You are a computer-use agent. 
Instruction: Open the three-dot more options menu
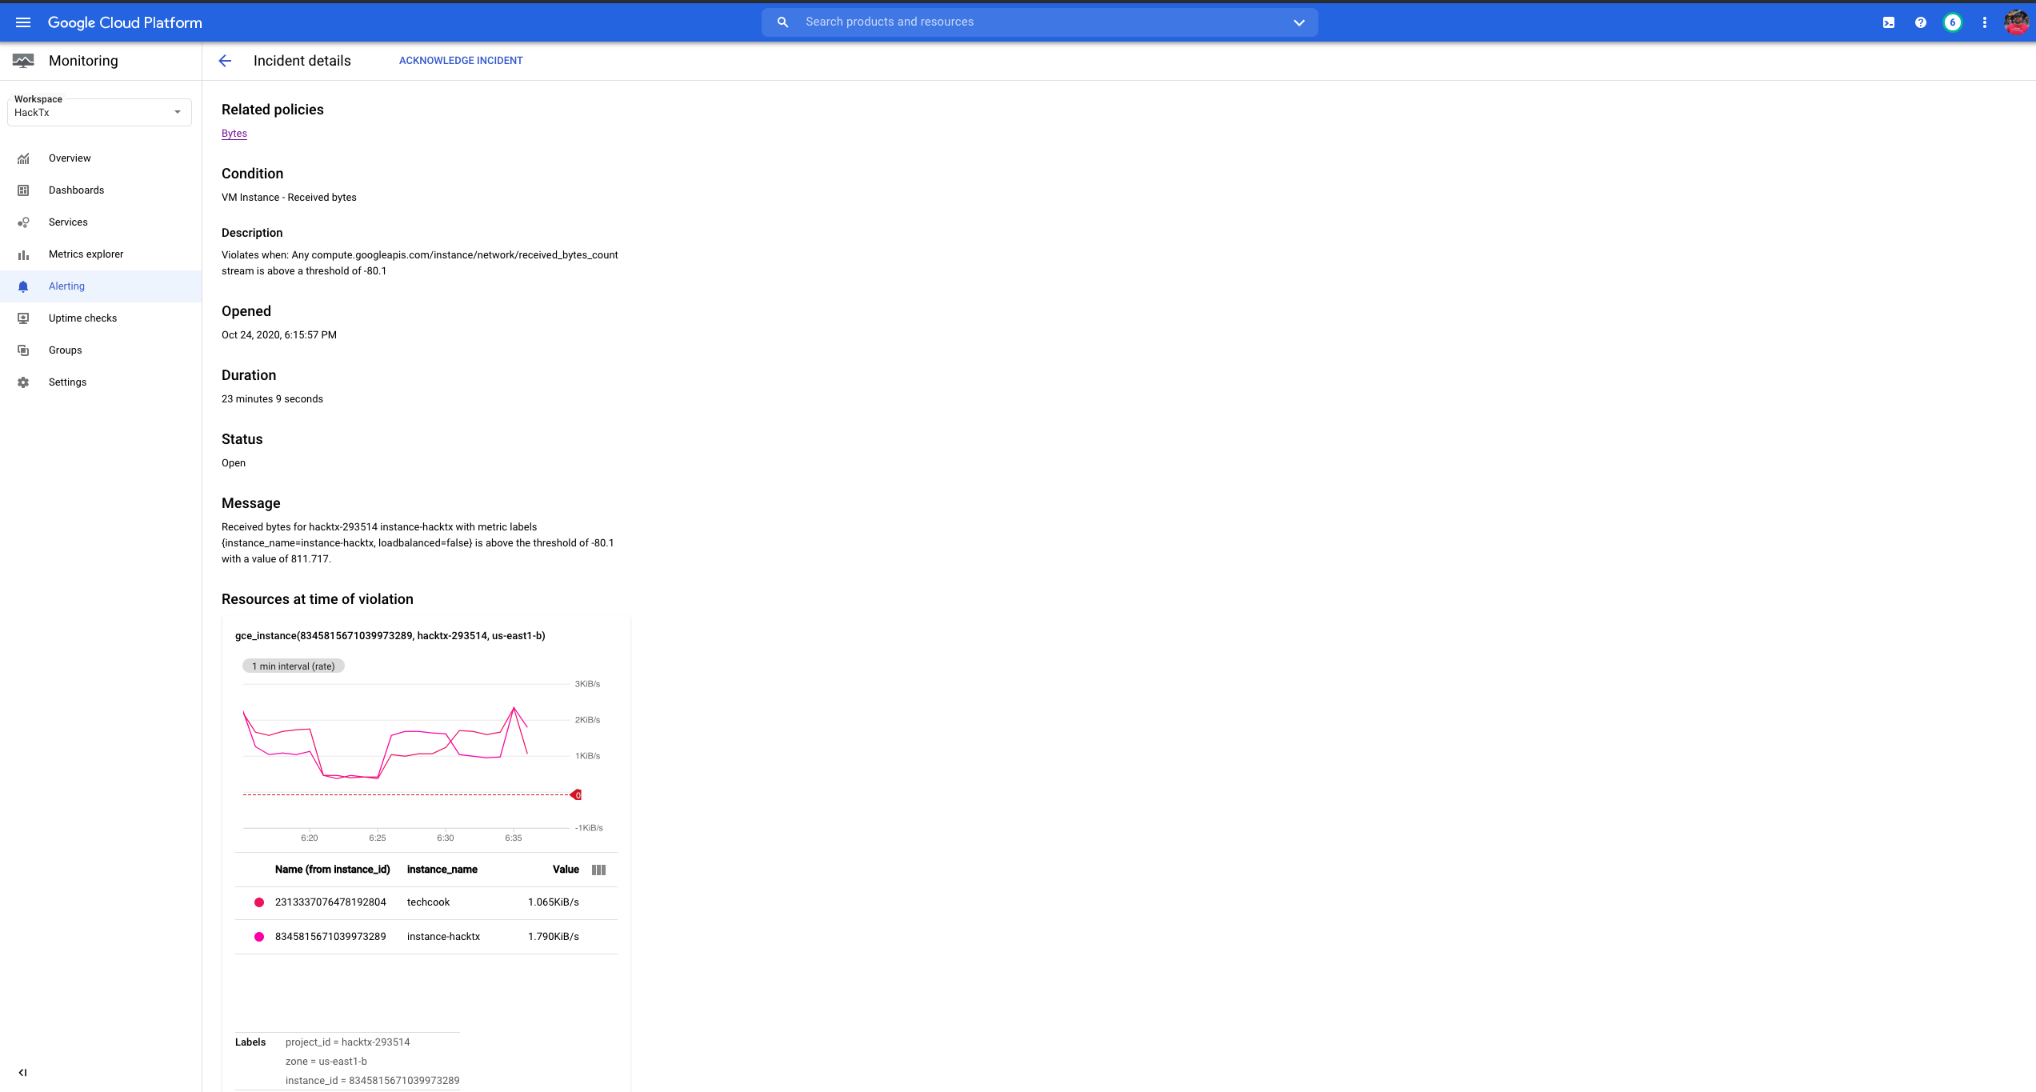pos(1984,22)
